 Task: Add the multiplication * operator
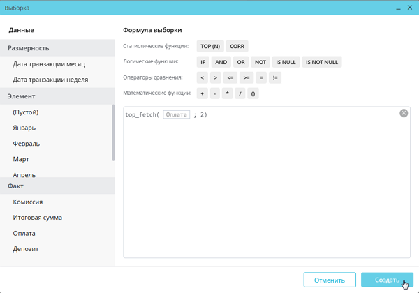(x=228, y=93)
